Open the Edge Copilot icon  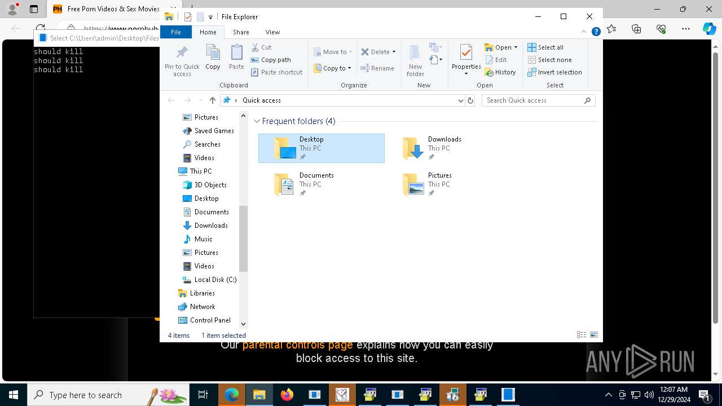(709, 28)
